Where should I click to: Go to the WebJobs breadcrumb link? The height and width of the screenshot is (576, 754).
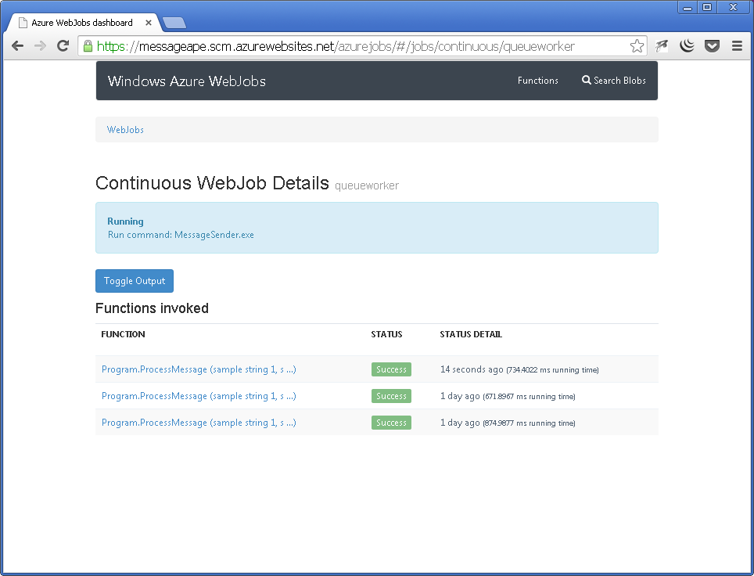click(125, 130)
